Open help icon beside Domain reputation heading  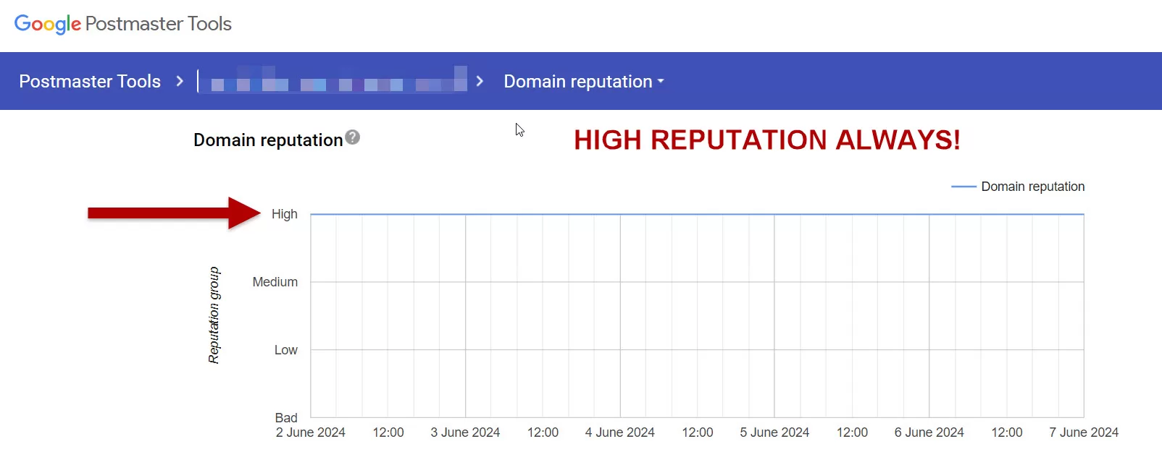coord(352,137)
